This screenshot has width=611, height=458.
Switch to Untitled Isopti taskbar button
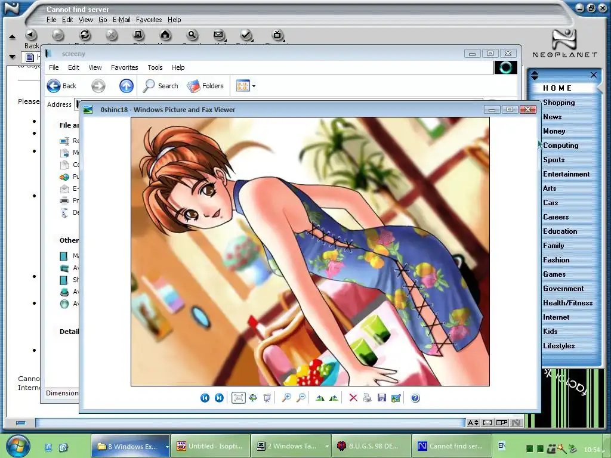click(211, 446)
